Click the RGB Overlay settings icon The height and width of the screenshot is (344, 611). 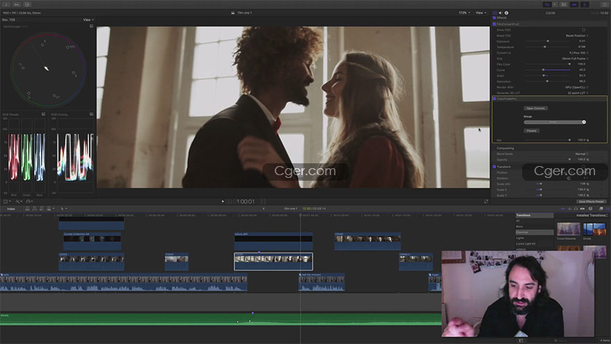click(x=92, y=114)
